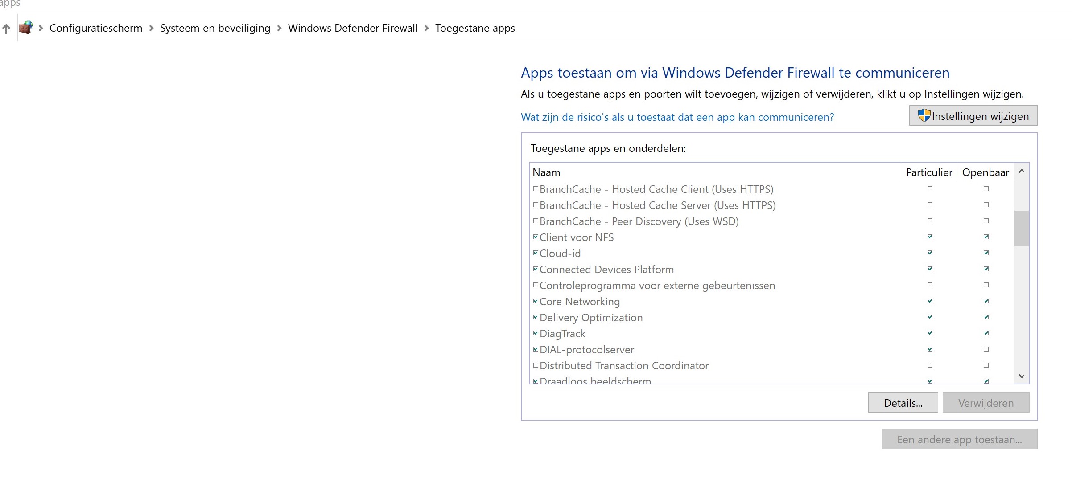Image resolution: width=1072 pixels, height=503 pixels.
Task: Toggle Particulier checkbox for Client voor NFS
Action: (930, 237)
